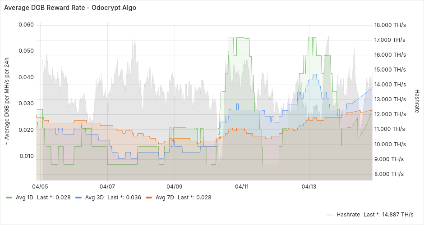Toggle the Hashrate series label in legend
This screenshot has width=424, height=225.
(x=348, y=215)
